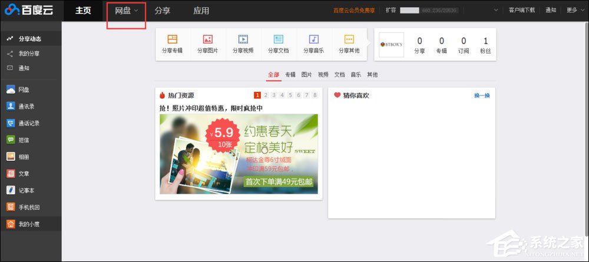Click the BTBOX'S profile avatar
Viewport: 589px width, 262px height.
391,45
